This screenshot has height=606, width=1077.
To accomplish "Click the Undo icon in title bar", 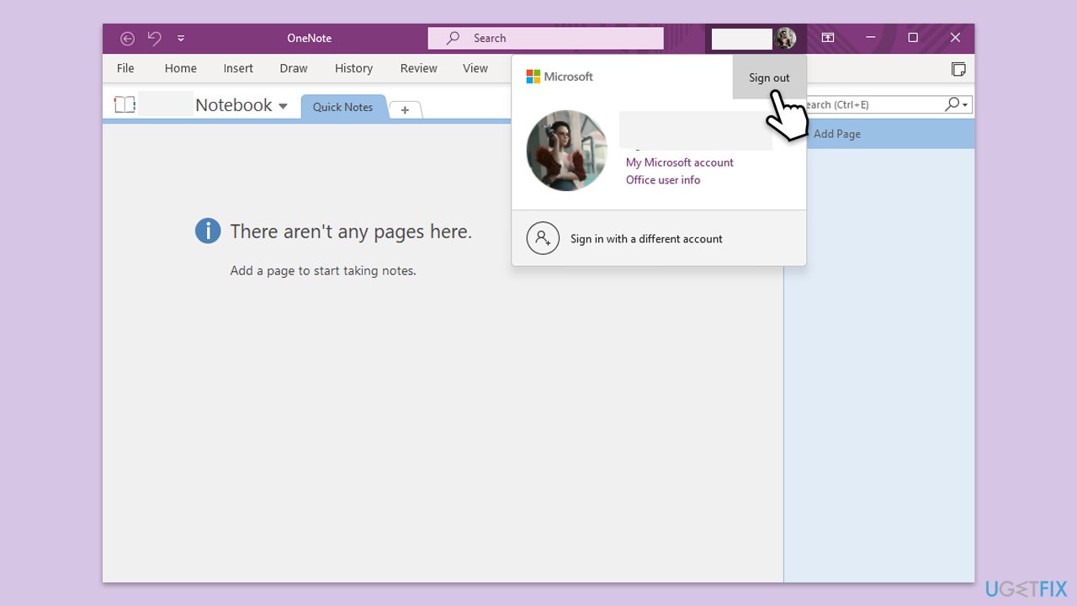I will pyautogui.click(x=154, y=38).
